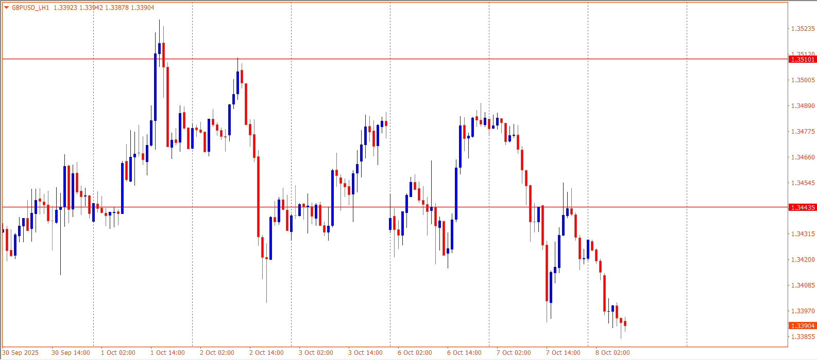Click the red 1.34435 price tag

(x=803, y=208)
